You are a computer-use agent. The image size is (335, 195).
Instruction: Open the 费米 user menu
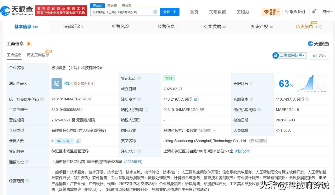coord(327,12)
